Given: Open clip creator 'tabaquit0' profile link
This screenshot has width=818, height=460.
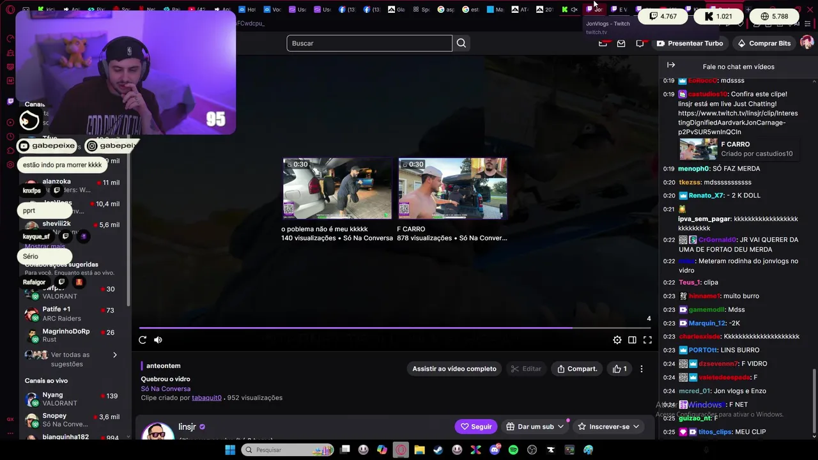Looking at the screenshot, I should pyautogui.click(x=206, y=397).
